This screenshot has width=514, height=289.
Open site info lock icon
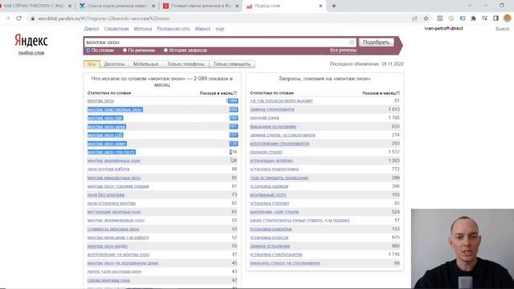(32, 18)
